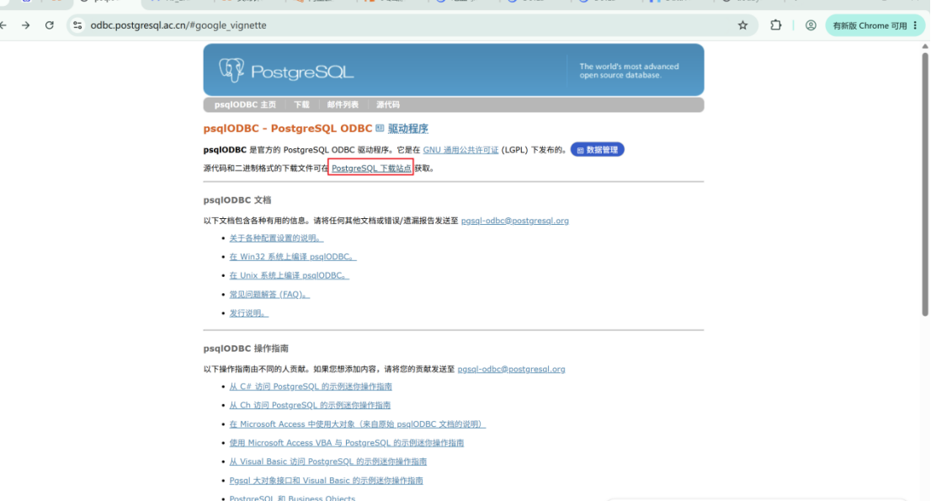Go forward with the browser arrow
Image resolution: width=931 pixels, height=501 pixels.
25,25
